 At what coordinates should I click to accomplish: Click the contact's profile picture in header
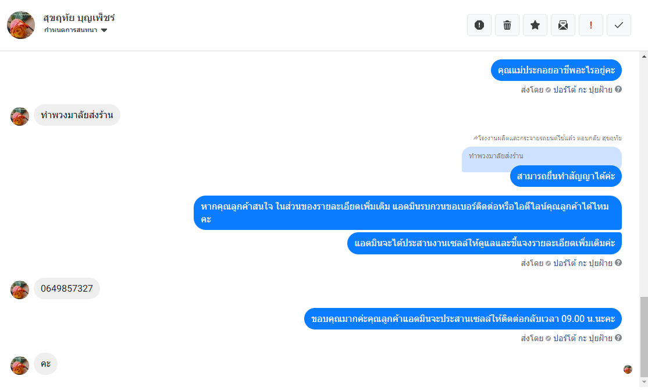tap(20, 25)
